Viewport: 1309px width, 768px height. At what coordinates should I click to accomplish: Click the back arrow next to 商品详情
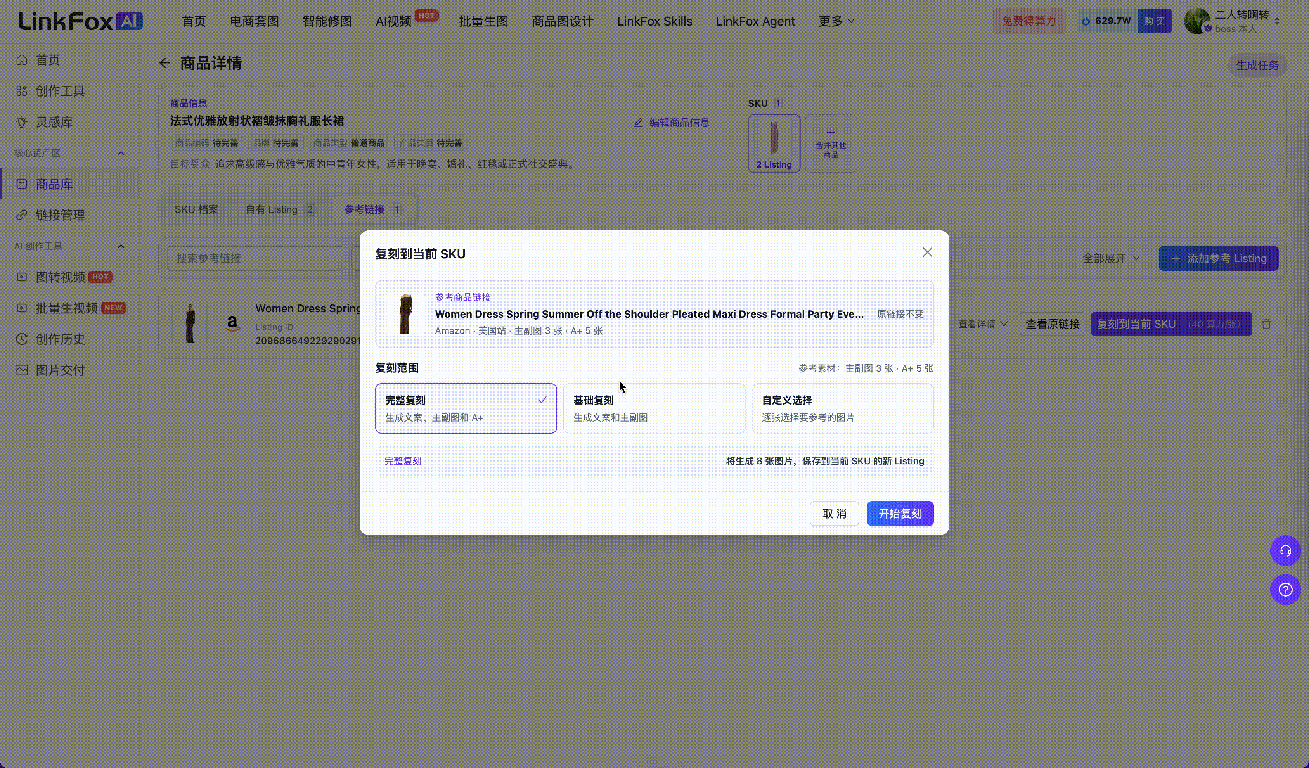[x=164, y=63]
